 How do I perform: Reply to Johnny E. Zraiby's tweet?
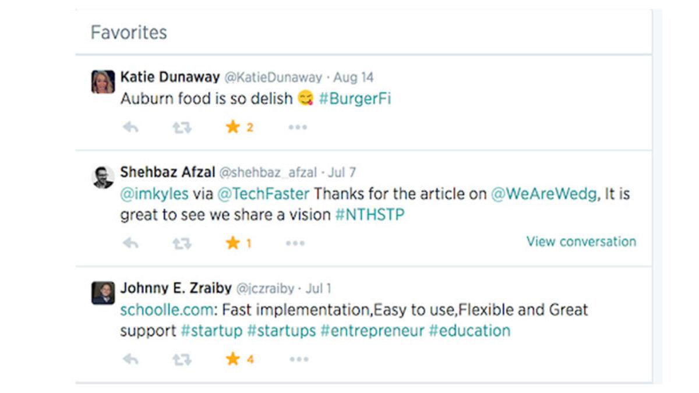coord(130,359)
